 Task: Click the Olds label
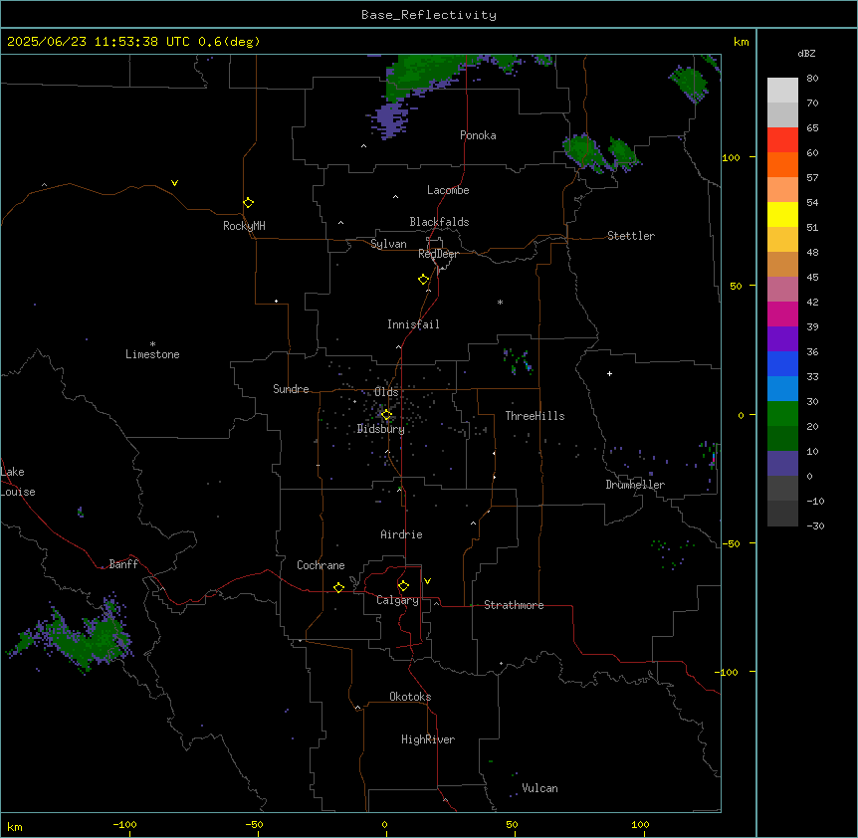click(386, 392)
